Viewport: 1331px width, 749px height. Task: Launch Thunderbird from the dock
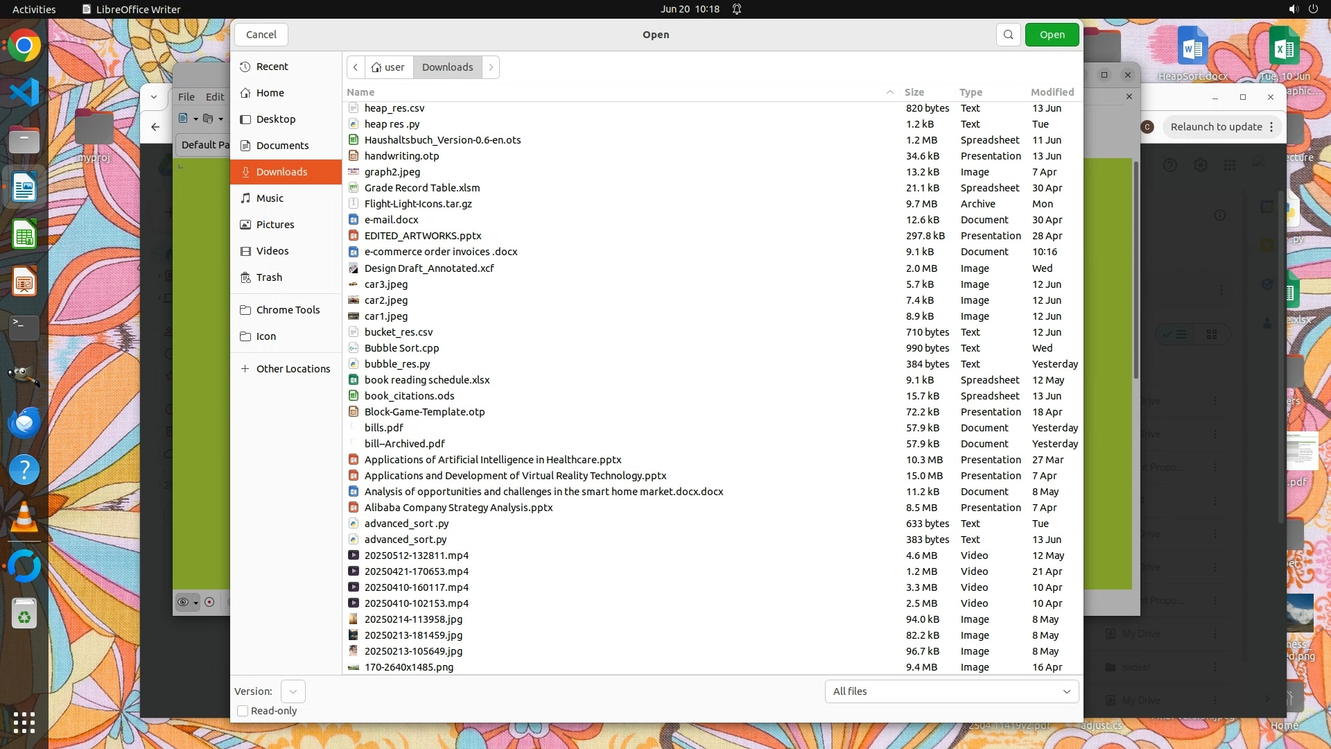pos(24,422)
